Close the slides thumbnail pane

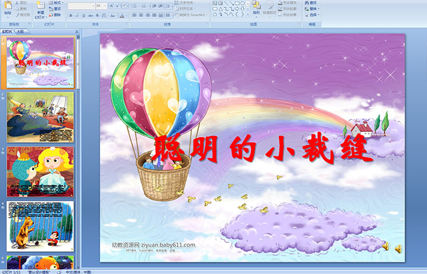click(x=77, y=32)
